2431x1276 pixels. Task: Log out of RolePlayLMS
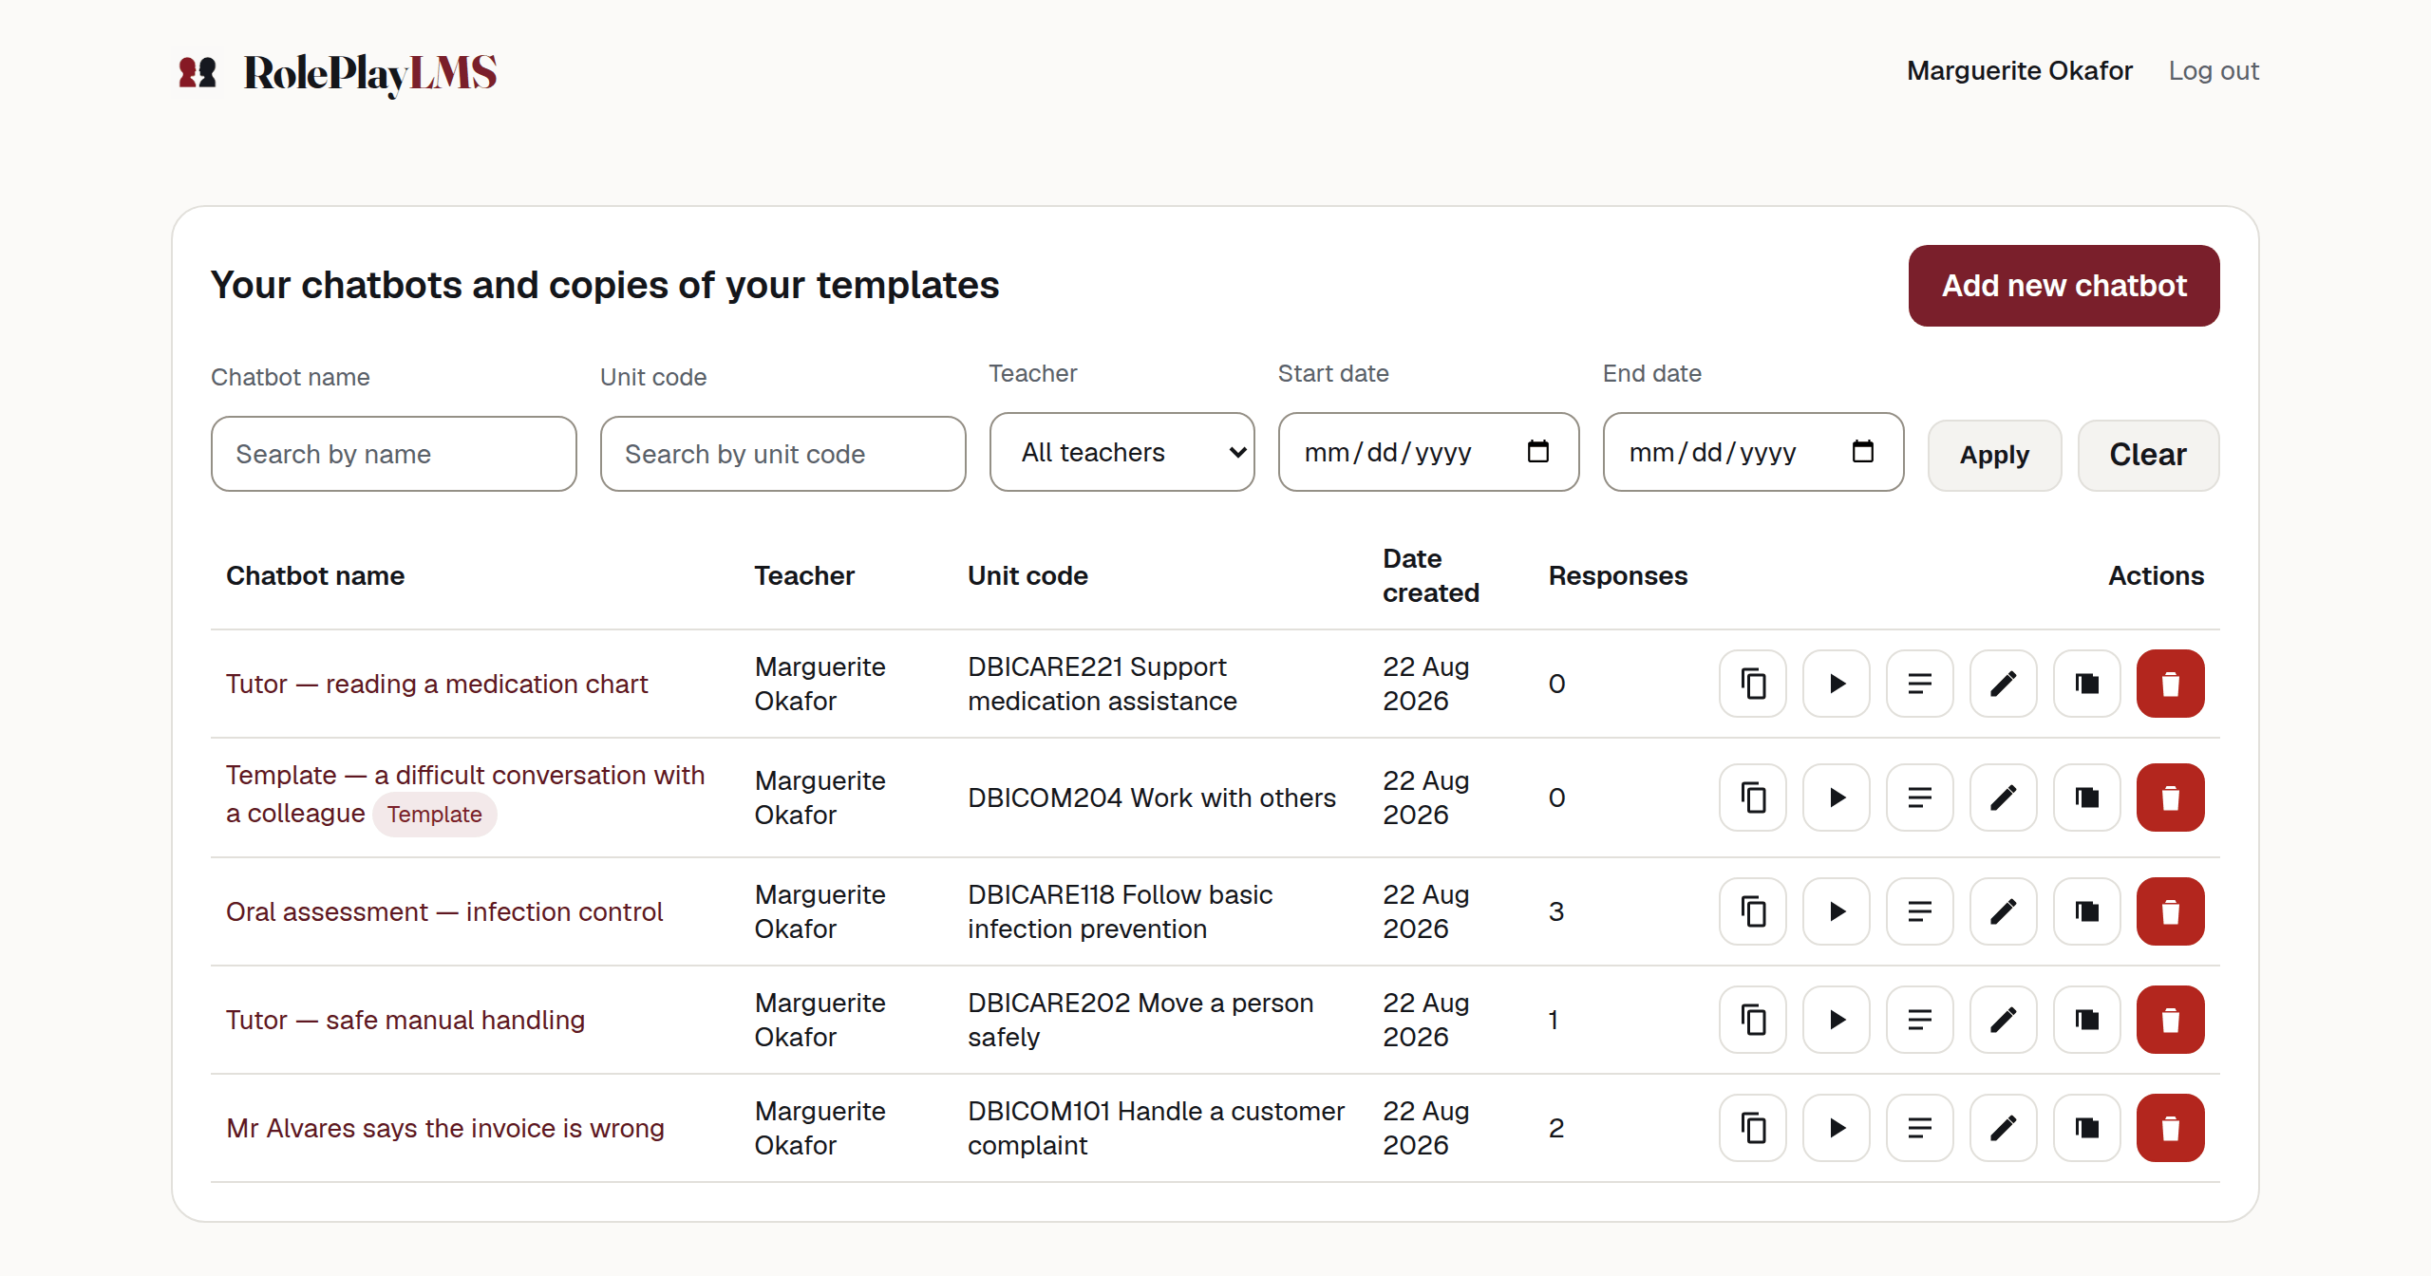tap(2214, 70)
